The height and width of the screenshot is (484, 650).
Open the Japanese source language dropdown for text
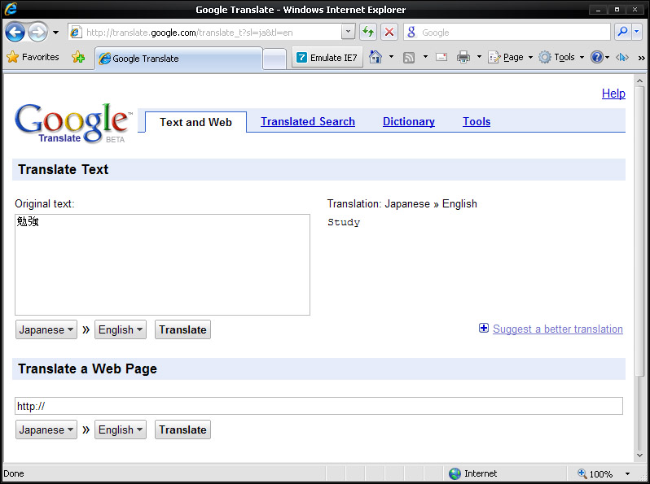click(x=46, y=329)
